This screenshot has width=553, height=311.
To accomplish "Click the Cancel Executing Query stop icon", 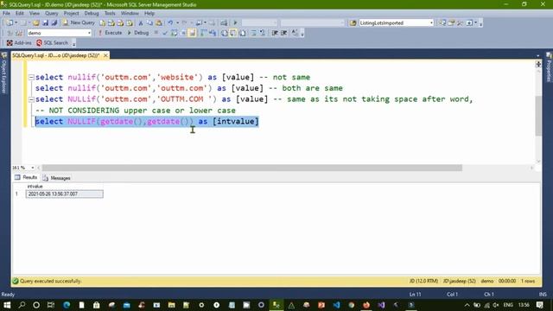I will 156,33.
